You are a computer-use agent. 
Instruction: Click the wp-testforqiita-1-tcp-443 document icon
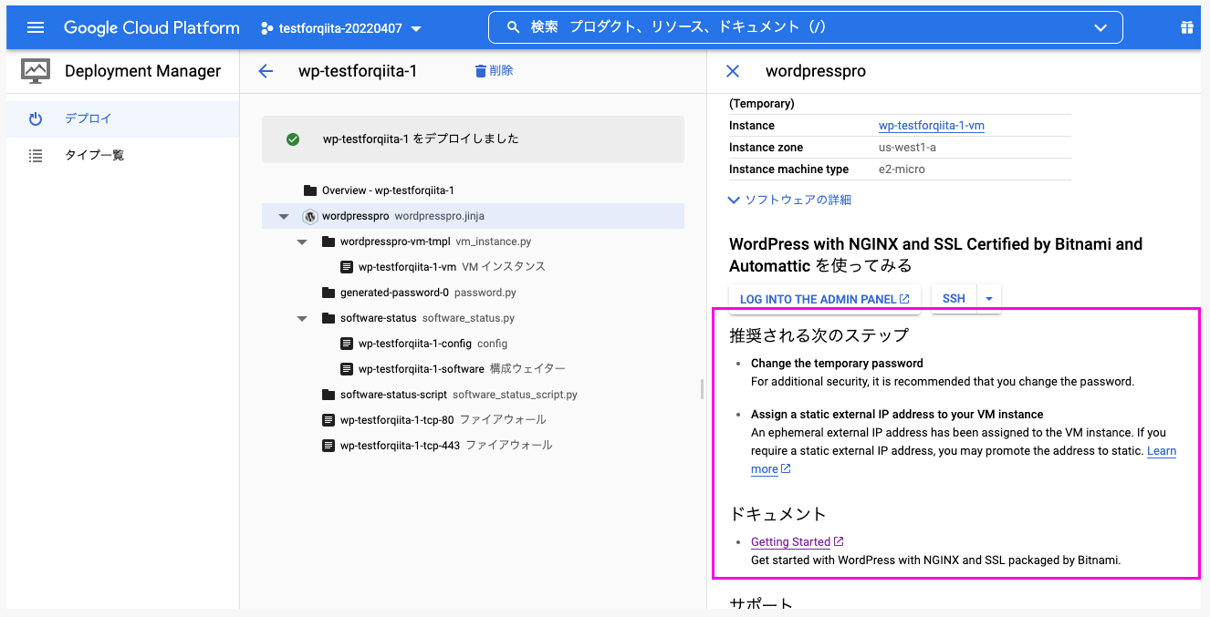tap(329, 446)
